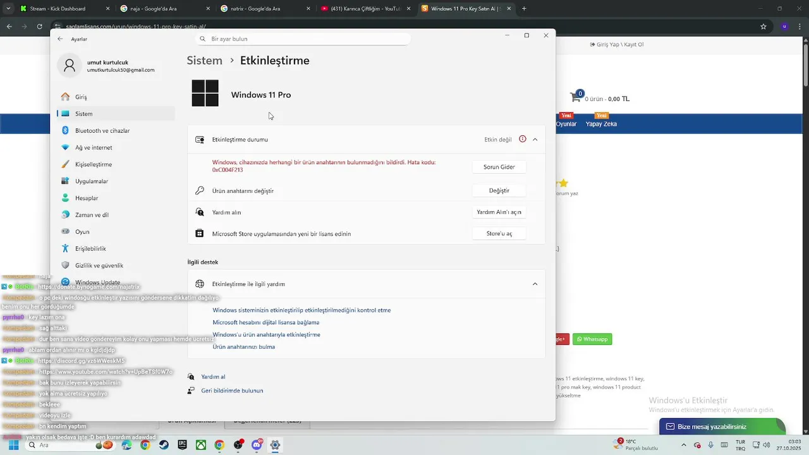Show hidden tray icons chevron
809x455 pixels.
pyautogui.click(x=683, y=445)
